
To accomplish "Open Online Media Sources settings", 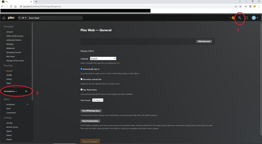I will pyautogui.click(x=15, y=36).
